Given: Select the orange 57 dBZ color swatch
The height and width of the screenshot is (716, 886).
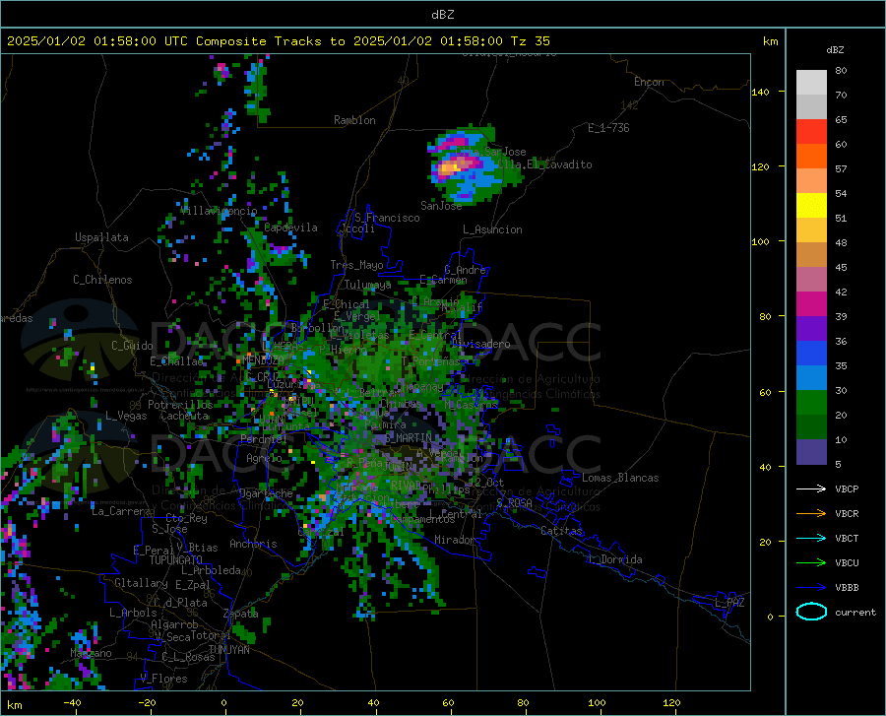Looking at the screenshot, I should coord(811,157).
